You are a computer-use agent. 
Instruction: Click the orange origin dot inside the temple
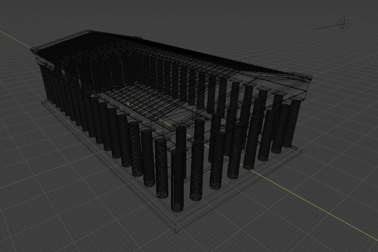(x=128, y=104)
